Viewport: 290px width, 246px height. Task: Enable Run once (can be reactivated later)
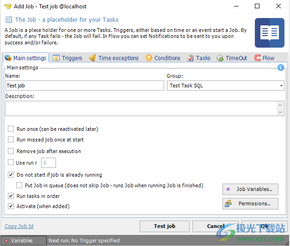pyautogui.click(x=11, y=129)
